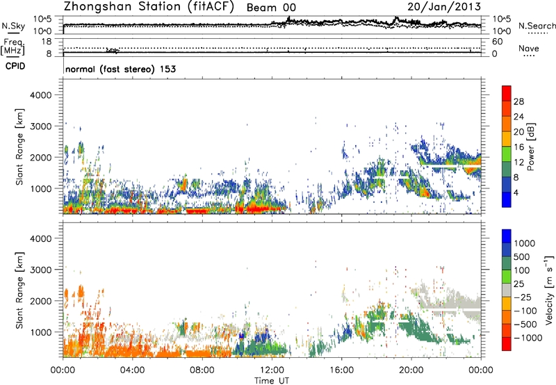Click the red -1000 velocity colorbar swatch
The height and width of the screenshot is (385, 556).
tap(507, 344)
